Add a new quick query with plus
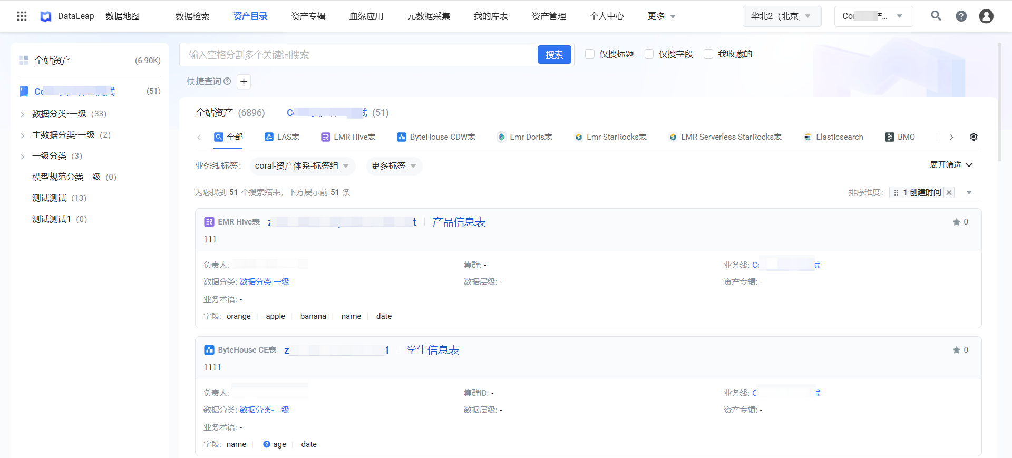Viewport: 1012px width, 458px height. (x=244, y=81)
